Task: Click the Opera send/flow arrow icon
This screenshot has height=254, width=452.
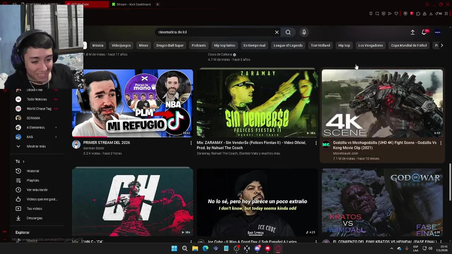Action: click(x=390, y=14)
